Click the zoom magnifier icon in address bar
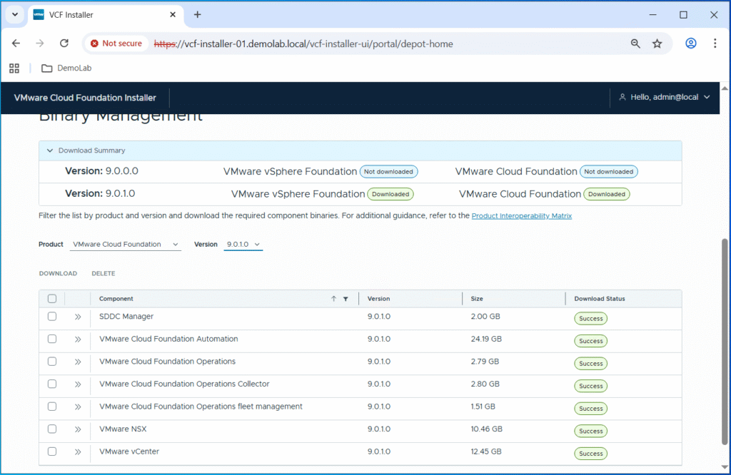The image size is (731, 475). 635,44
